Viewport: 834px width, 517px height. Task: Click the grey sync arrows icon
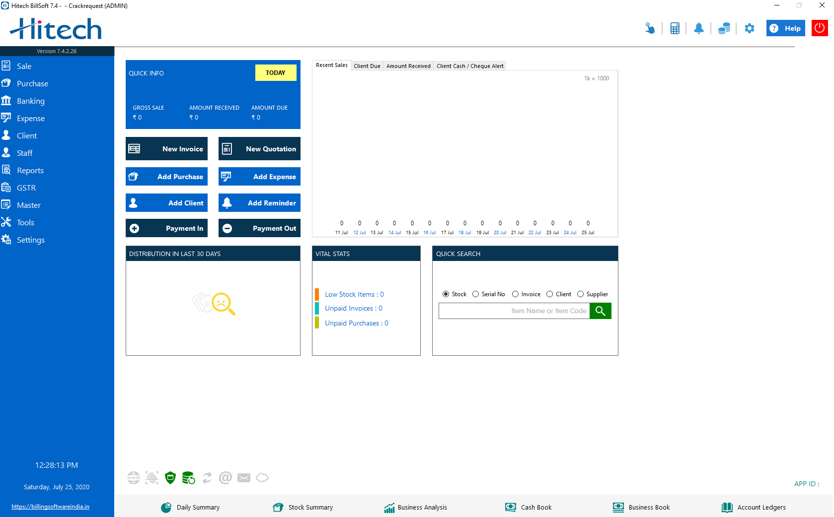(x=207, y=478)
